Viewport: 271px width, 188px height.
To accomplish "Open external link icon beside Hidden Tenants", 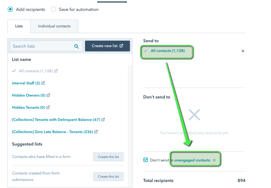I will pyautogui.click(x=48, y=107).
